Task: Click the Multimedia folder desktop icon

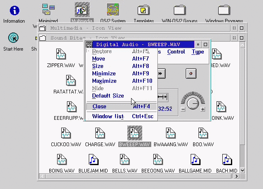Action: (82, 9)
